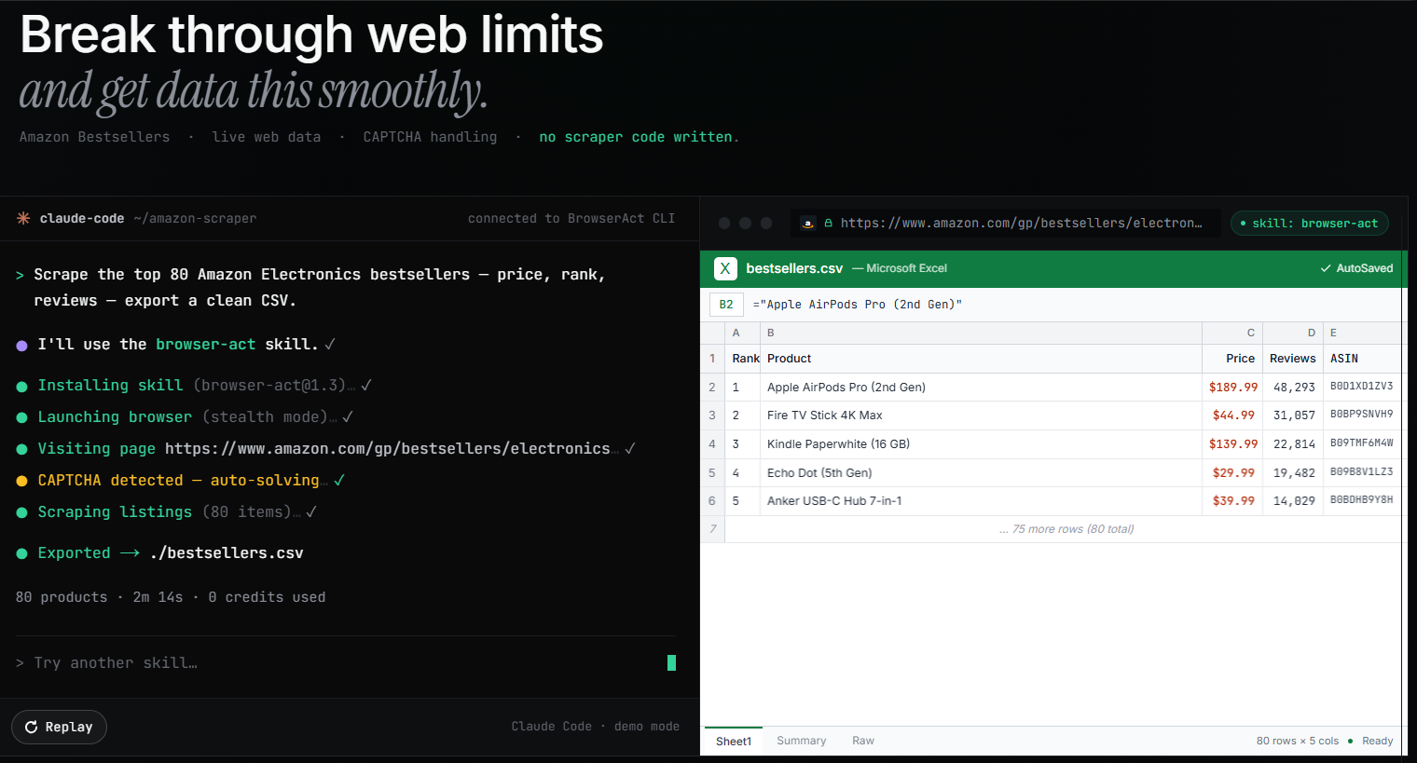The width and height of the screenshot is (1417, 763).
Task: Click the checkmark after auto-solving
Action: (x=339, y=480)
